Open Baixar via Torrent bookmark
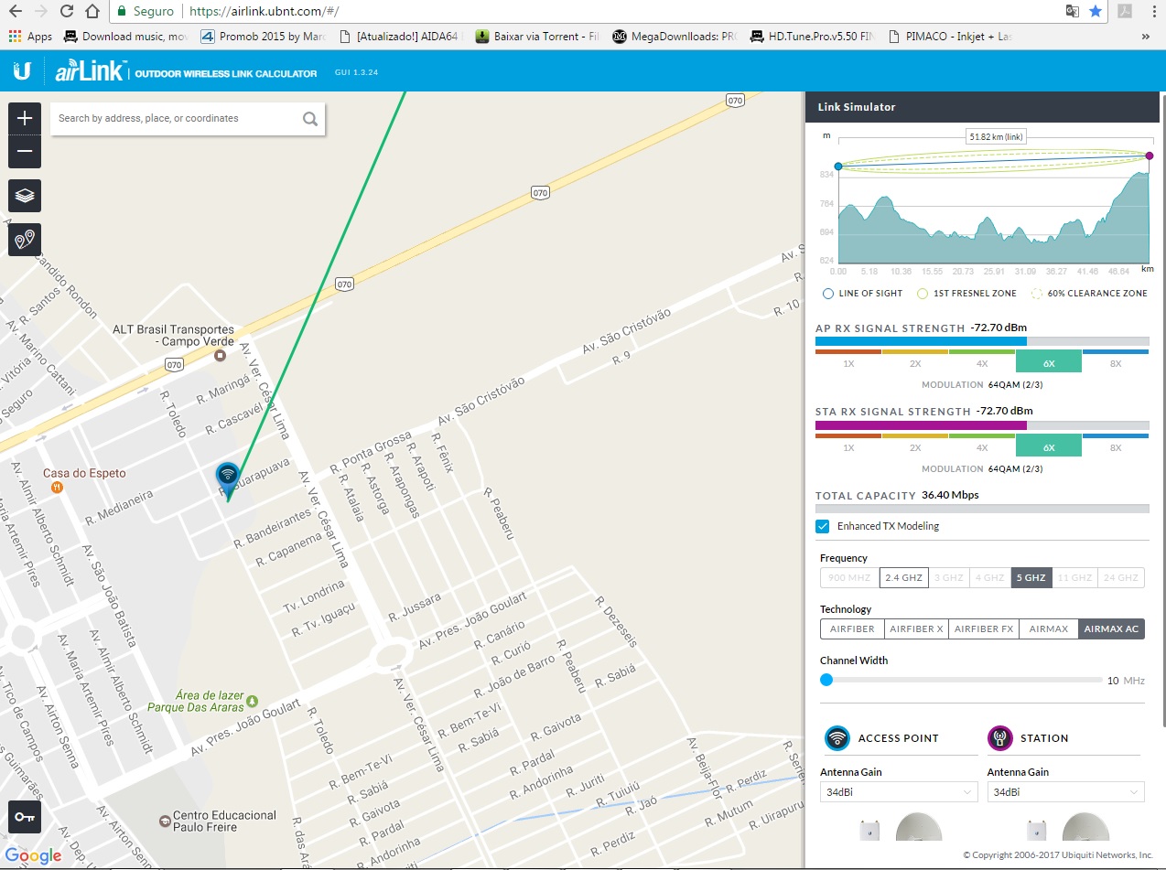The height and width of the screenshot is (870, 1166). (537, 37)
